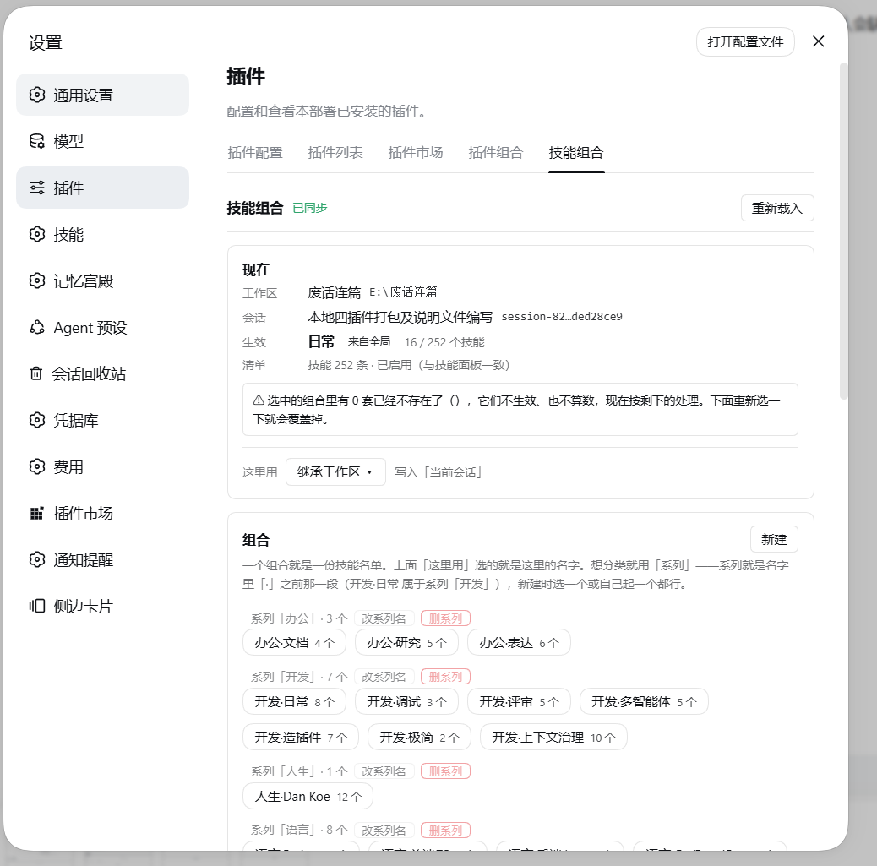Viewport: 877px width, 866px height.
Task: Select the 开发·多智能体 combination chip
Action: click(644, 701)
